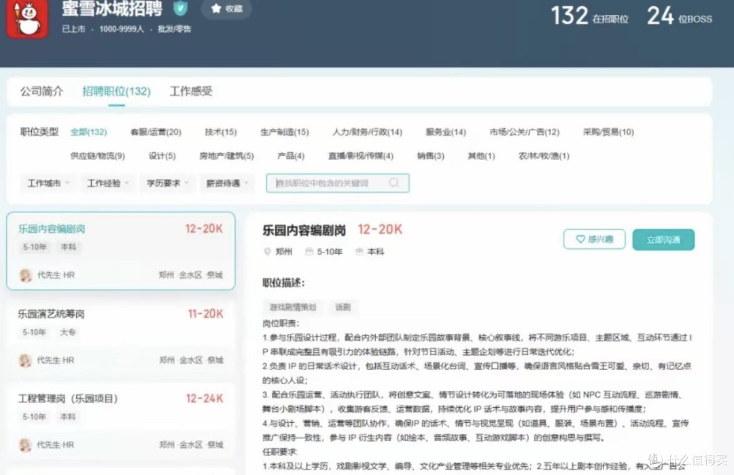
Task: Click HR avatar in 乐园演艺统筹岗 card
Action: tap(25, 360)
